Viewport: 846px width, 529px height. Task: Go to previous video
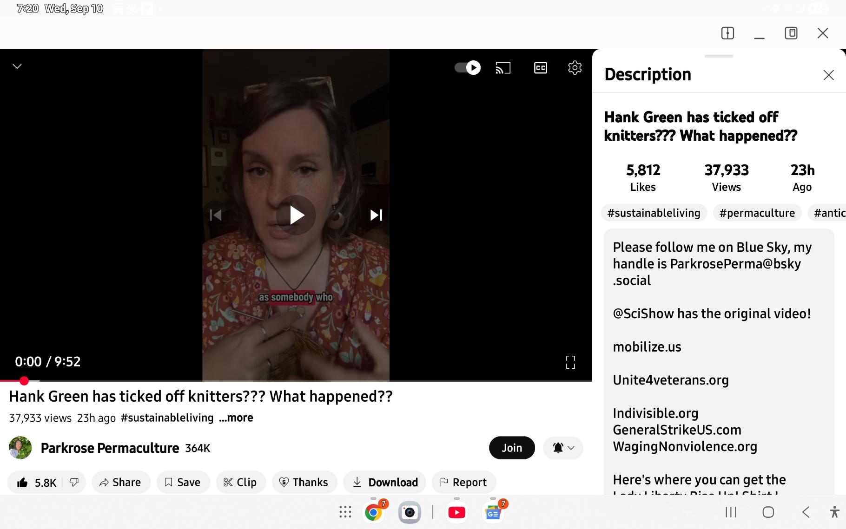(x=216, y=215)
